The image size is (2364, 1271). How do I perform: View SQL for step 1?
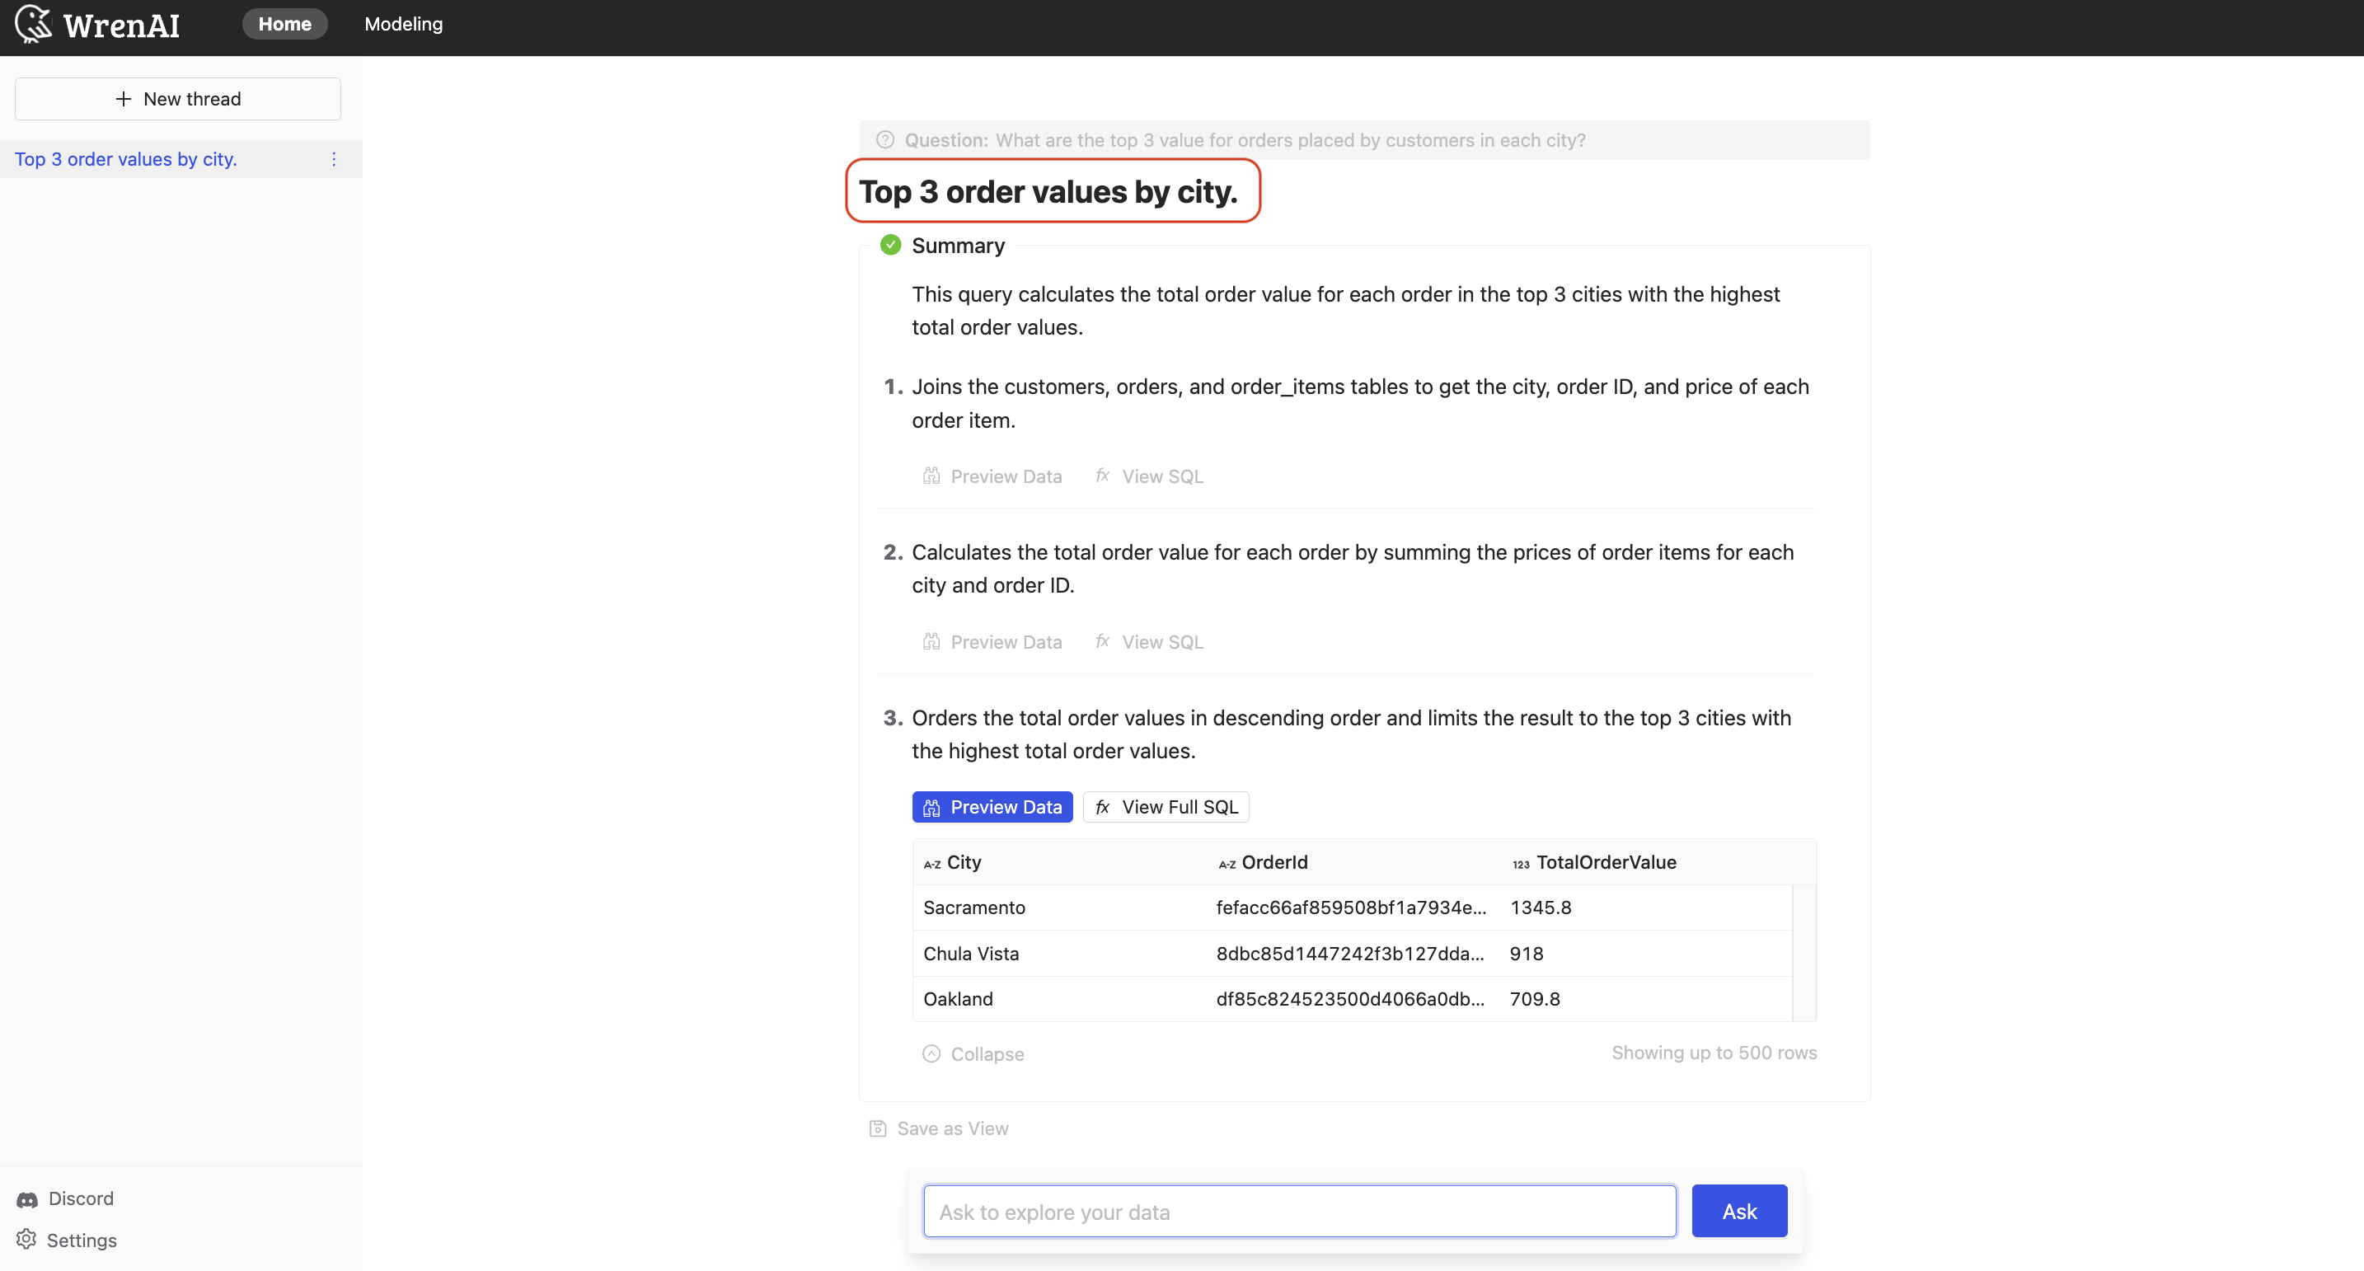1149,476
